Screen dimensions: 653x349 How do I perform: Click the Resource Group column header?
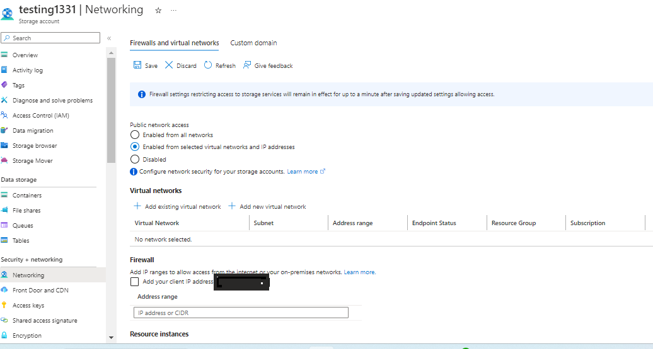point(514,223)
